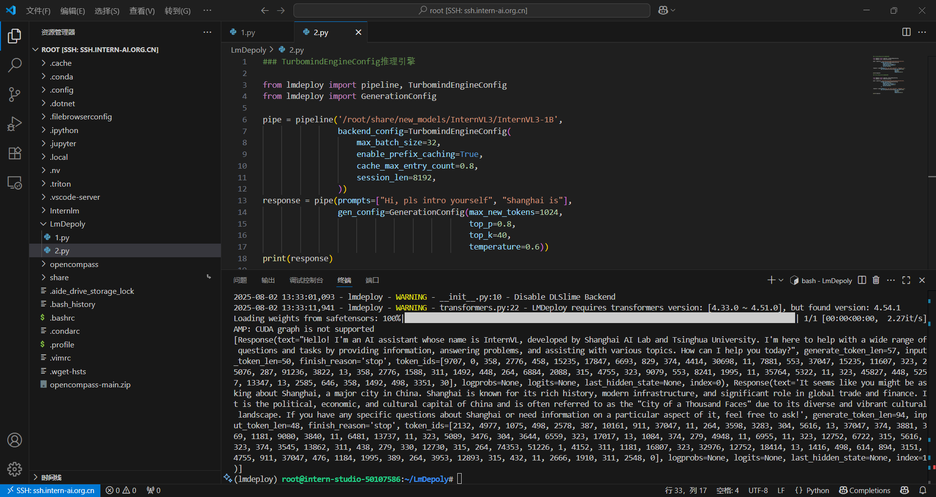The width and height of the screenshot is (936, 497).
Task: Split the editor to the right
Action: 906,32
